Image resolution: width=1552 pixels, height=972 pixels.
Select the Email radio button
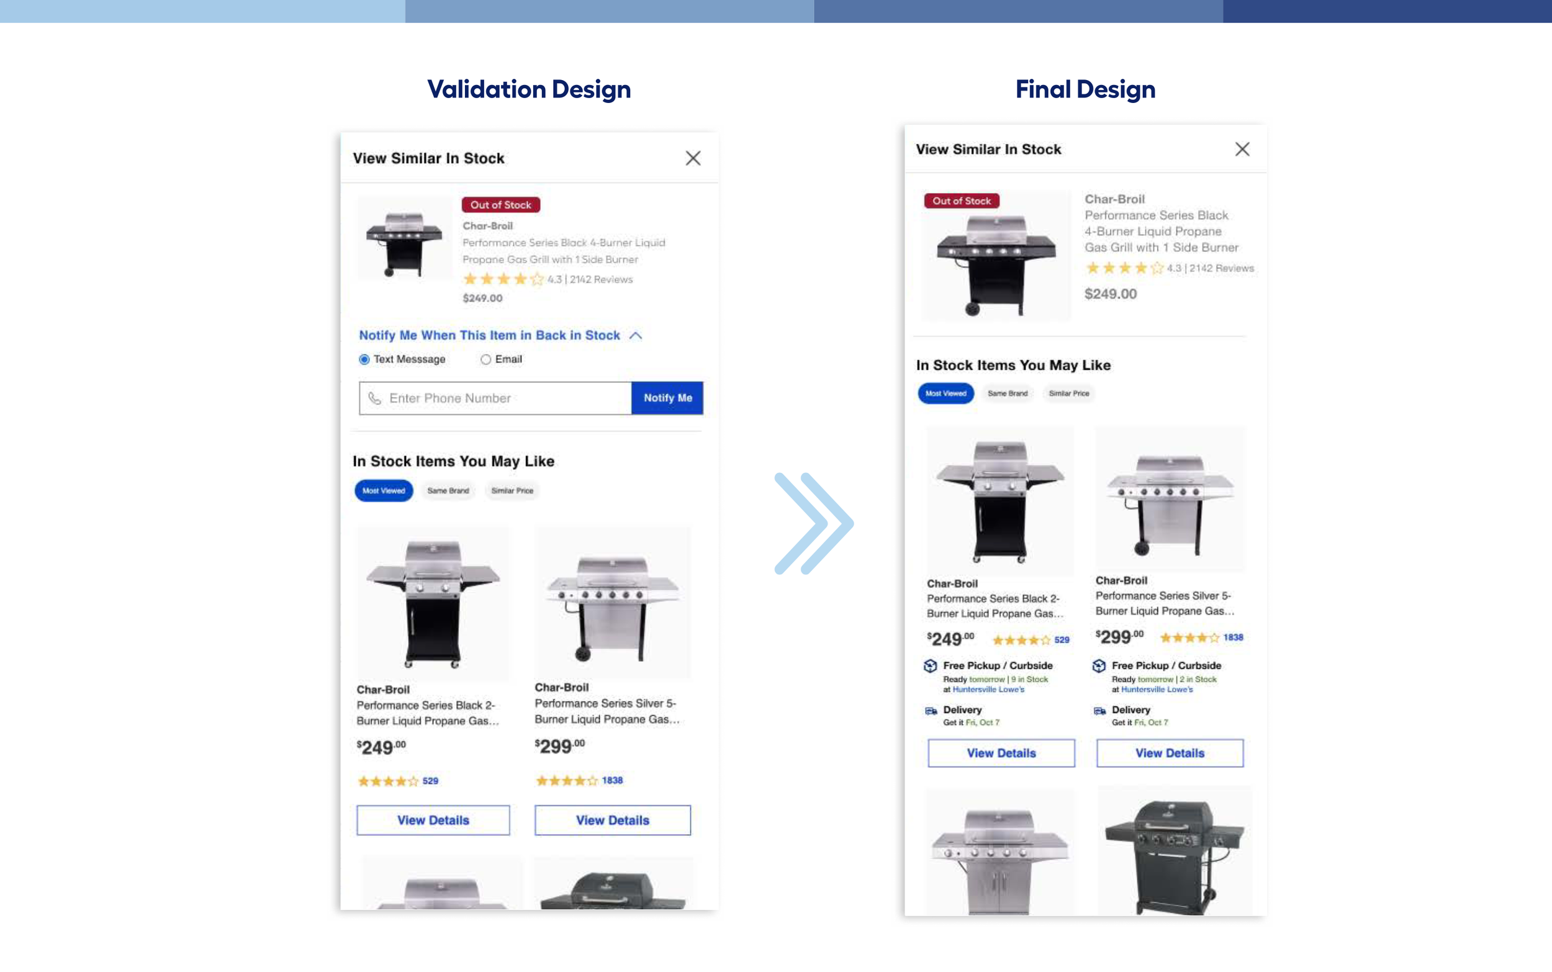click(485, 359)
